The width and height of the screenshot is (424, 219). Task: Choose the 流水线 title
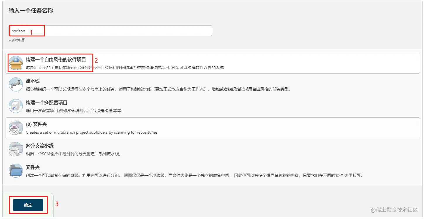33,81
